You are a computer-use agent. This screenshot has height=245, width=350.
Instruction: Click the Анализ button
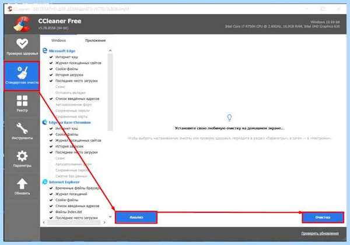pos(136,217)
